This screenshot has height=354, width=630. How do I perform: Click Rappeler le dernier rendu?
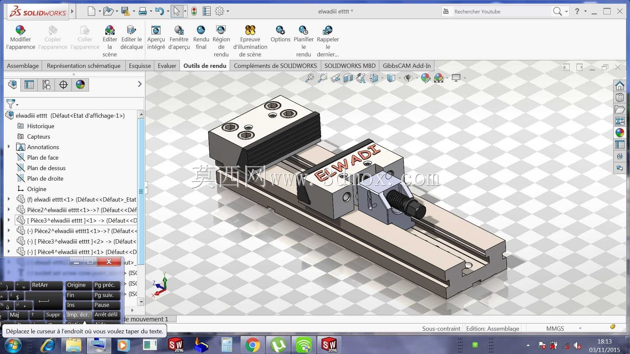[328, 41]
